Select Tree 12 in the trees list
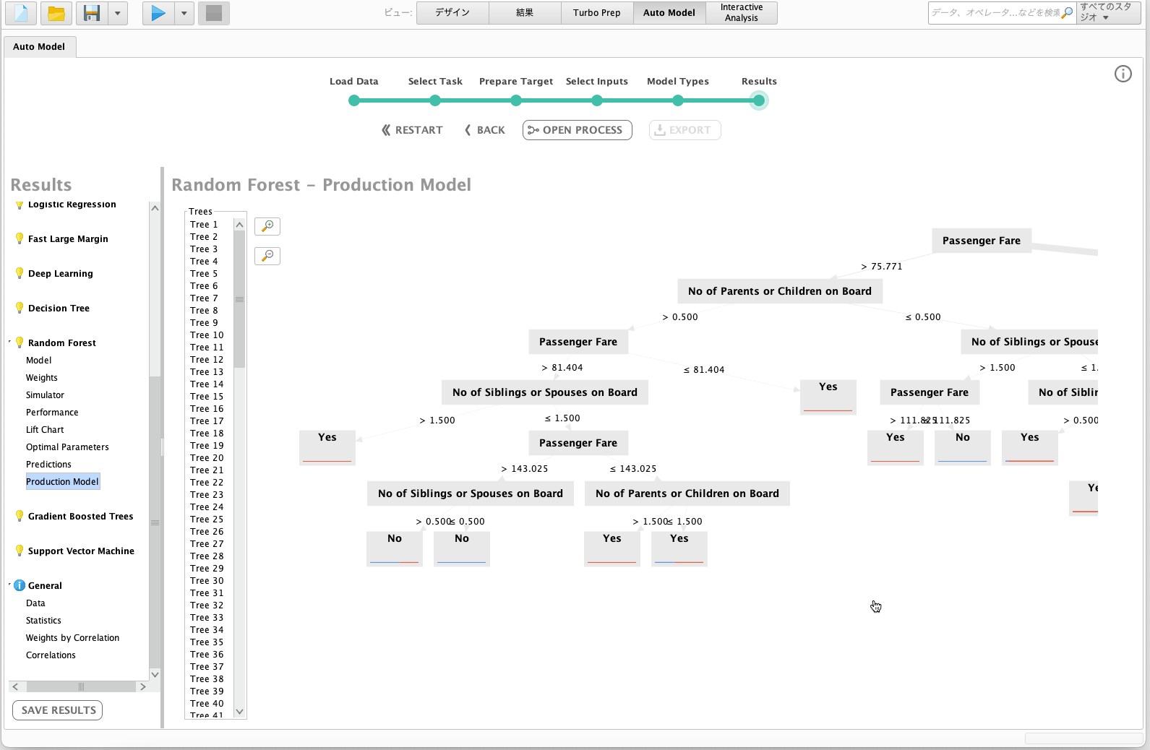The image size is (1150, 750). click(207, 360)
